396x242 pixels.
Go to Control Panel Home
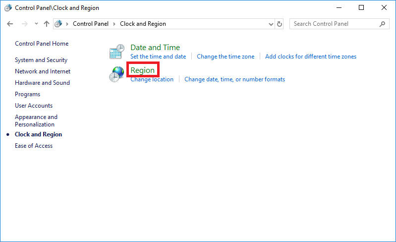[42, 44]
